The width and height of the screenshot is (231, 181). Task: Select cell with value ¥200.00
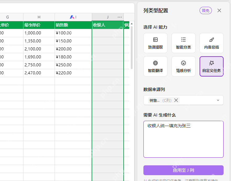click(x=73, y=49)
